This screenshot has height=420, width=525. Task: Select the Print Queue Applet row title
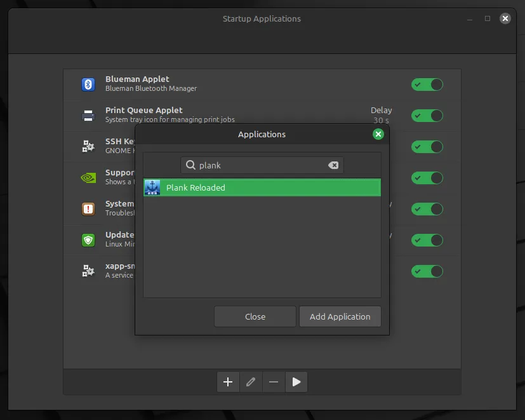tap(144, 111)
